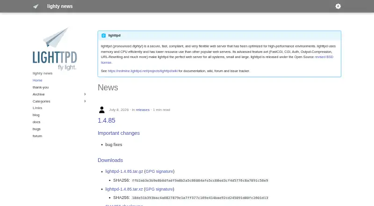Click the lighttpd info box title

(115, 36)
